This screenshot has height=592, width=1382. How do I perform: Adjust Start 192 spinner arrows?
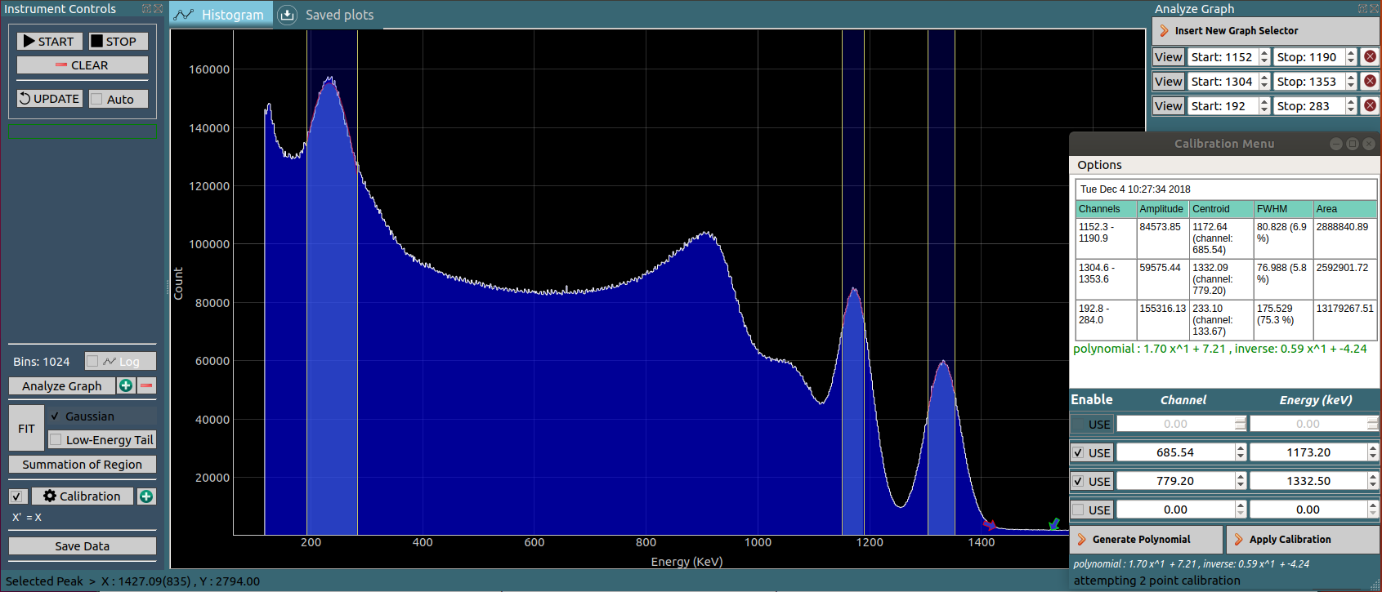point(1264,106)
